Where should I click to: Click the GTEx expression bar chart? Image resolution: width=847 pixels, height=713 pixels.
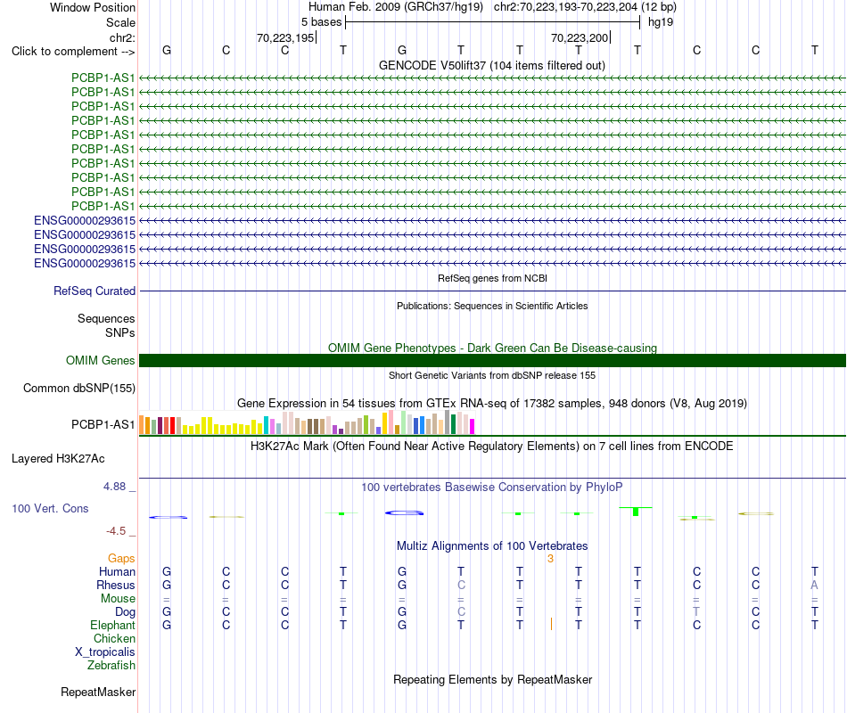307,422
